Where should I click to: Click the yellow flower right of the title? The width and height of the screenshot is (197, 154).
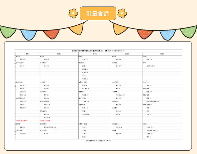tap(122, 13)
